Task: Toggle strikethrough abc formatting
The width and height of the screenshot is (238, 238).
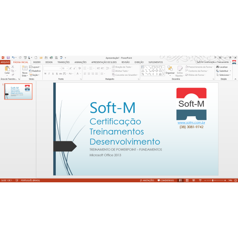Action: tap(60, 74)
